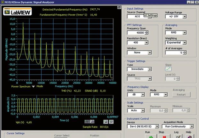
Task: Click the Scale Minimum stepper arrows
Action: point(188,110)
